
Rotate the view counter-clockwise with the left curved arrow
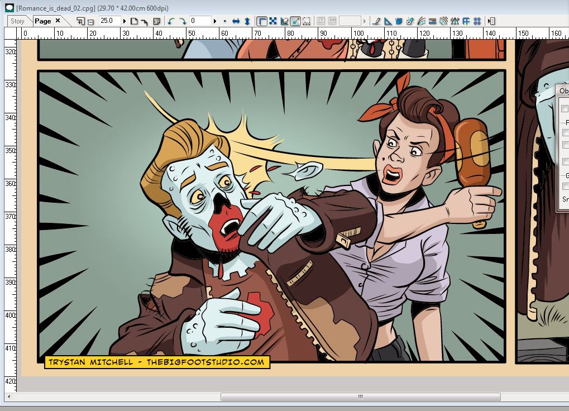pos(171,21)
